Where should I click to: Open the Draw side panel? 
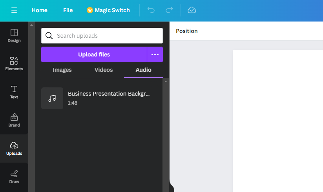point(14,177)
